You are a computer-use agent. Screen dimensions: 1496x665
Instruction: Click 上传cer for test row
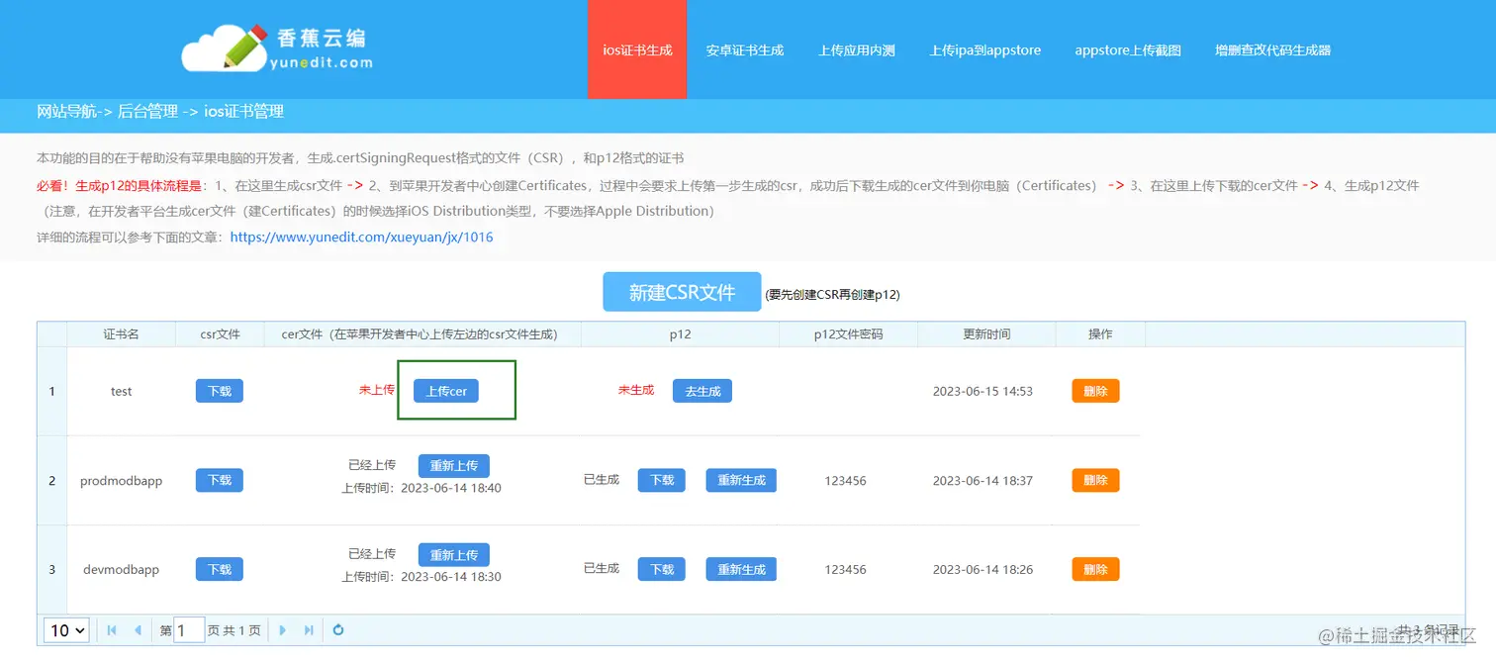click(x=446, y=391)
